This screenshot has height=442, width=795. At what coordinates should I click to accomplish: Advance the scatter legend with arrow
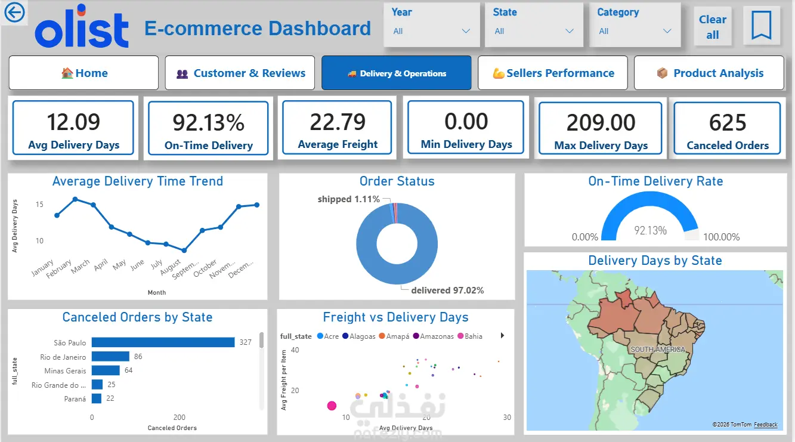coord(502,336)
